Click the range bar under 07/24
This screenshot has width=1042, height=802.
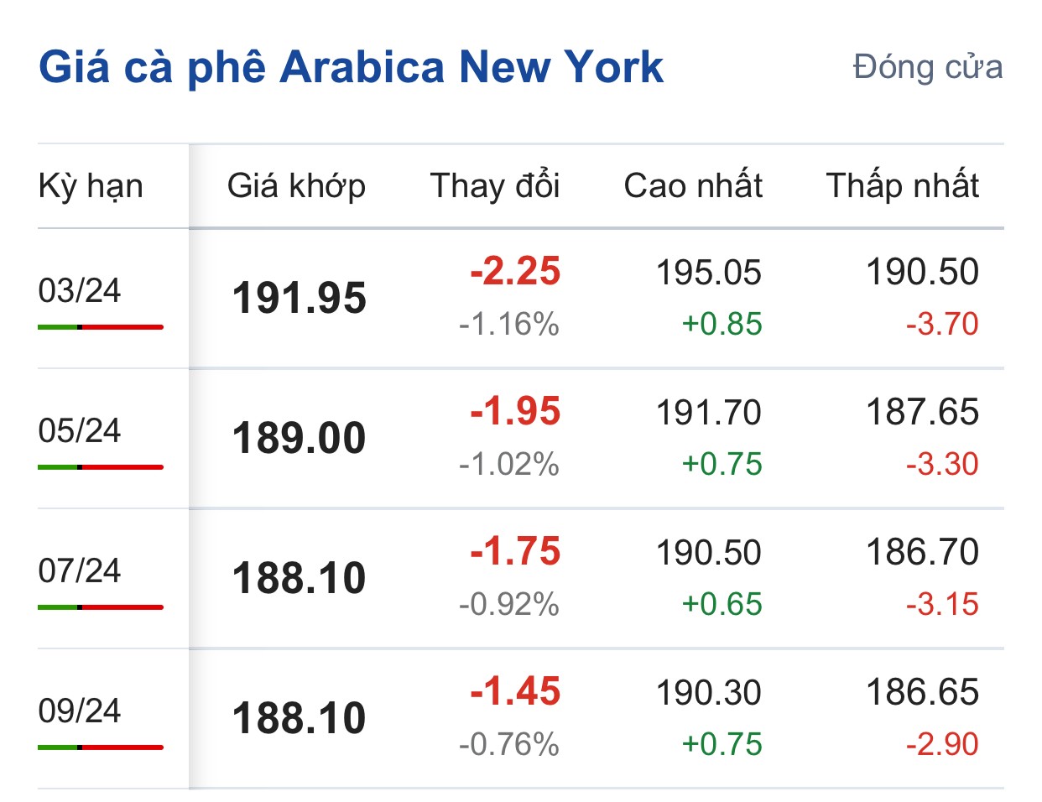(101, 607)
